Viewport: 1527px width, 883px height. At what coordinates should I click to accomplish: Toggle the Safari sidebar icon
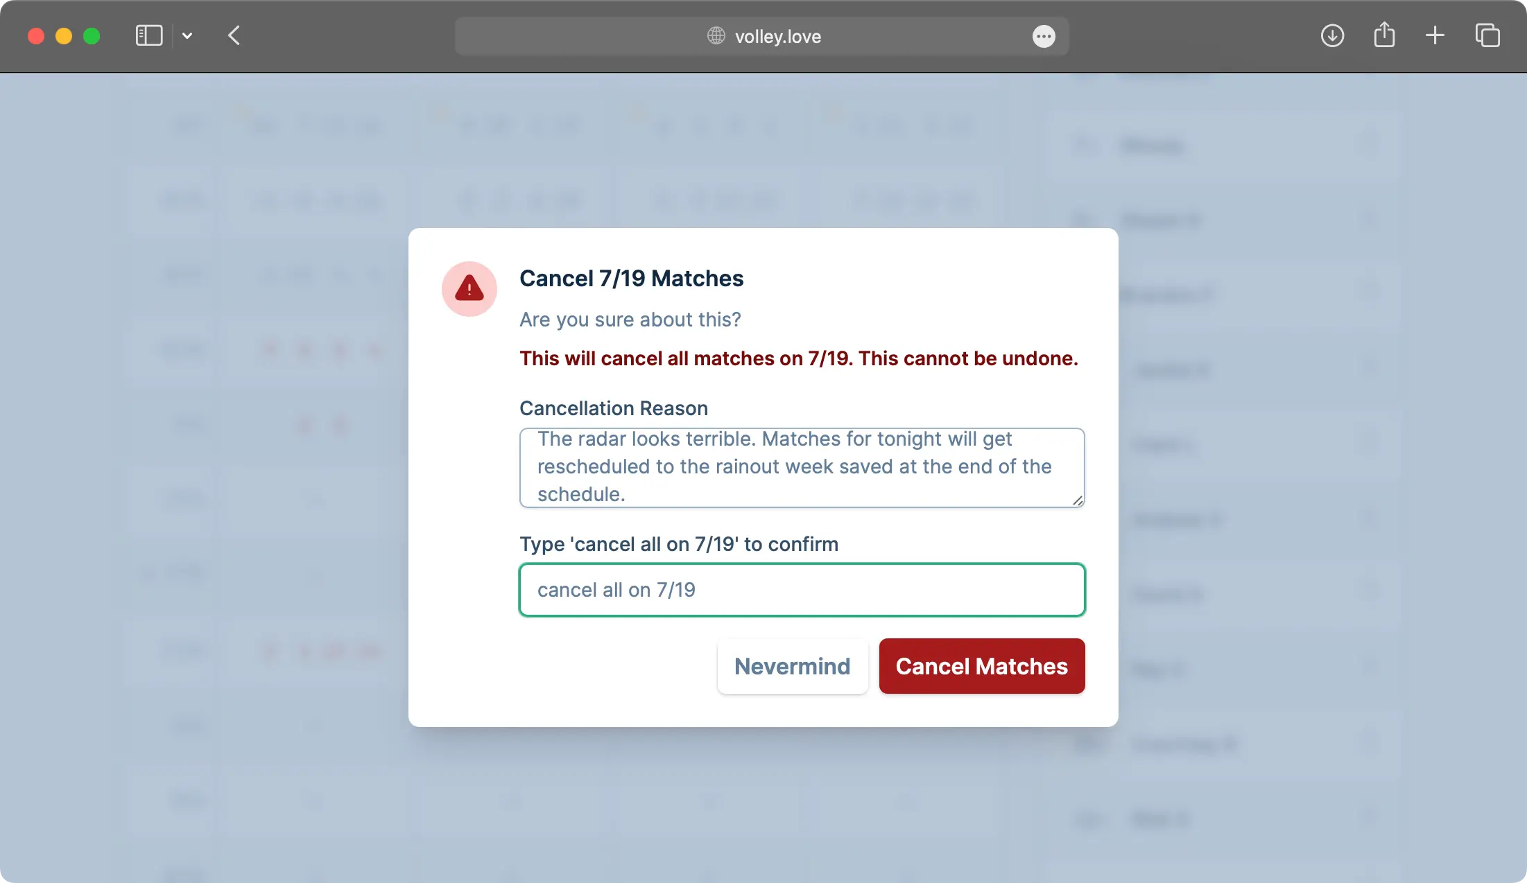pyautogui.click(x=148, y=36)
